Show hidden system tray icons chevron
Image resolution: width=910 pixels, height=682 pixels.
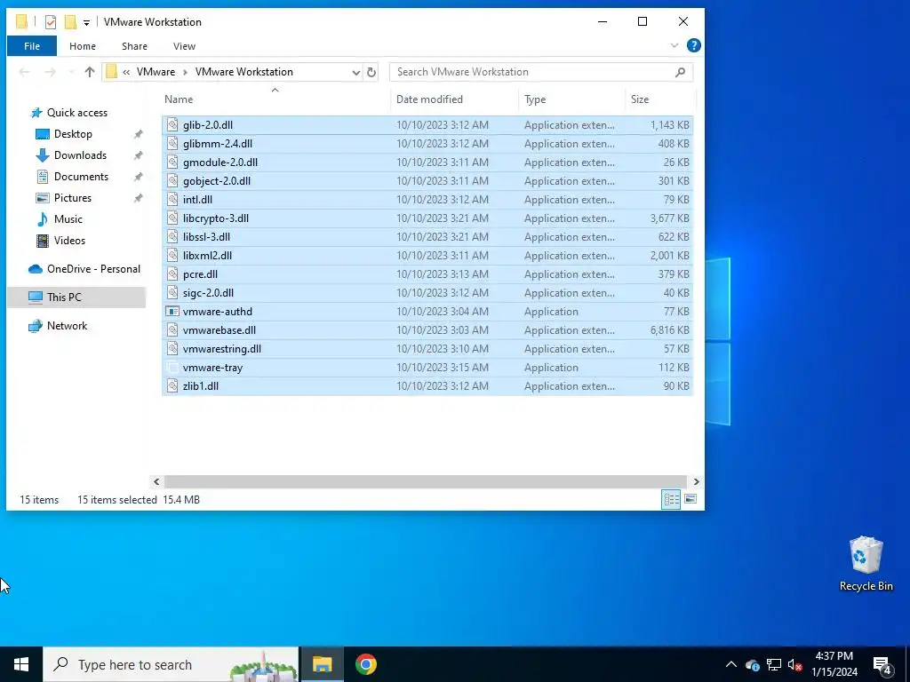[730, 664]
